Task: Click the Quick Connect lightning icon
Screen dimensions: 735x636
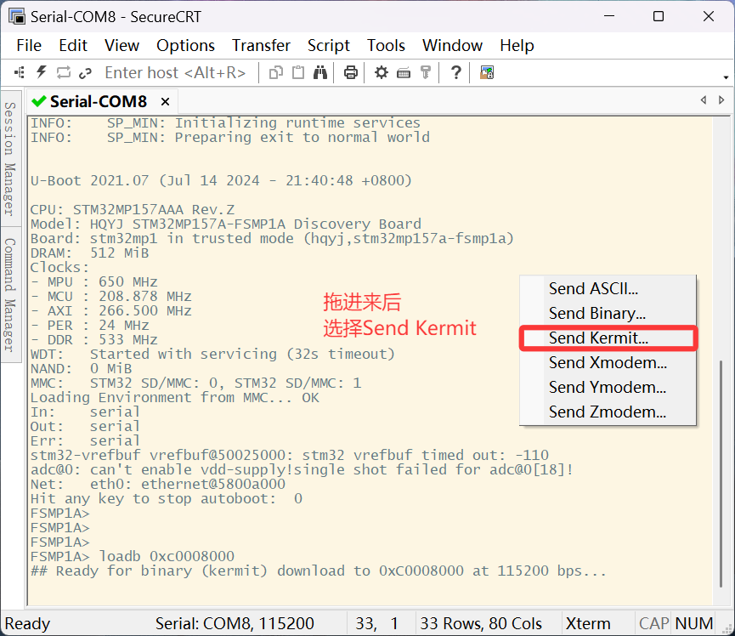Action: [x=42, y=73]
